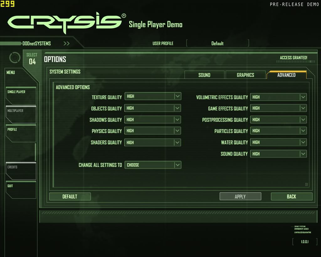This screenshot has width=321, height=257.
Task: Click the Options title text
Action: coord(55,59)
